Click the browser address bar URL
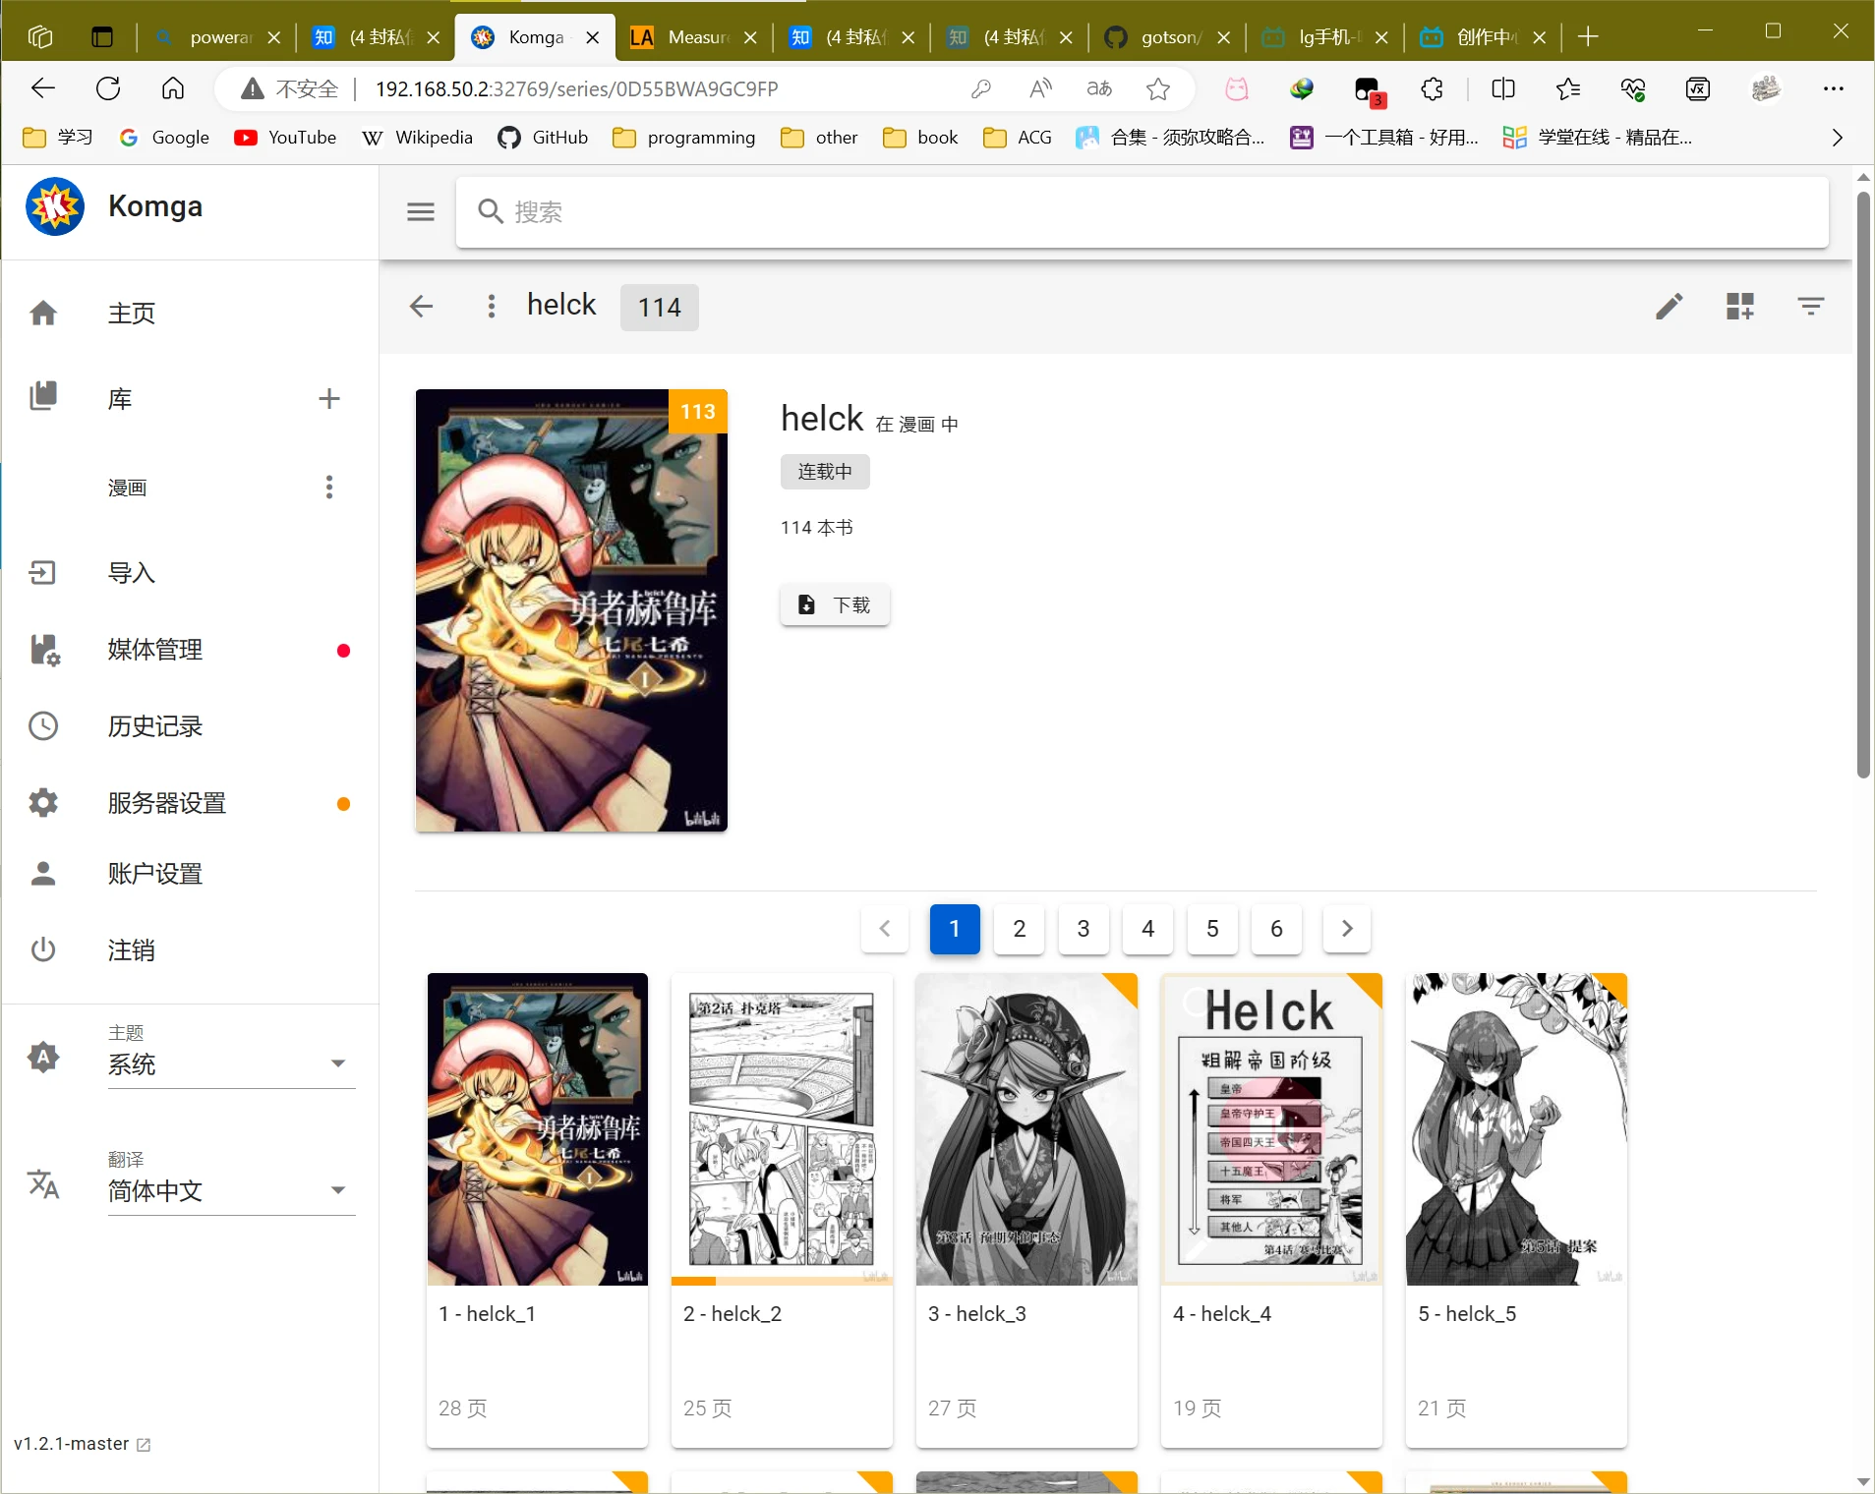 (576, 89)
